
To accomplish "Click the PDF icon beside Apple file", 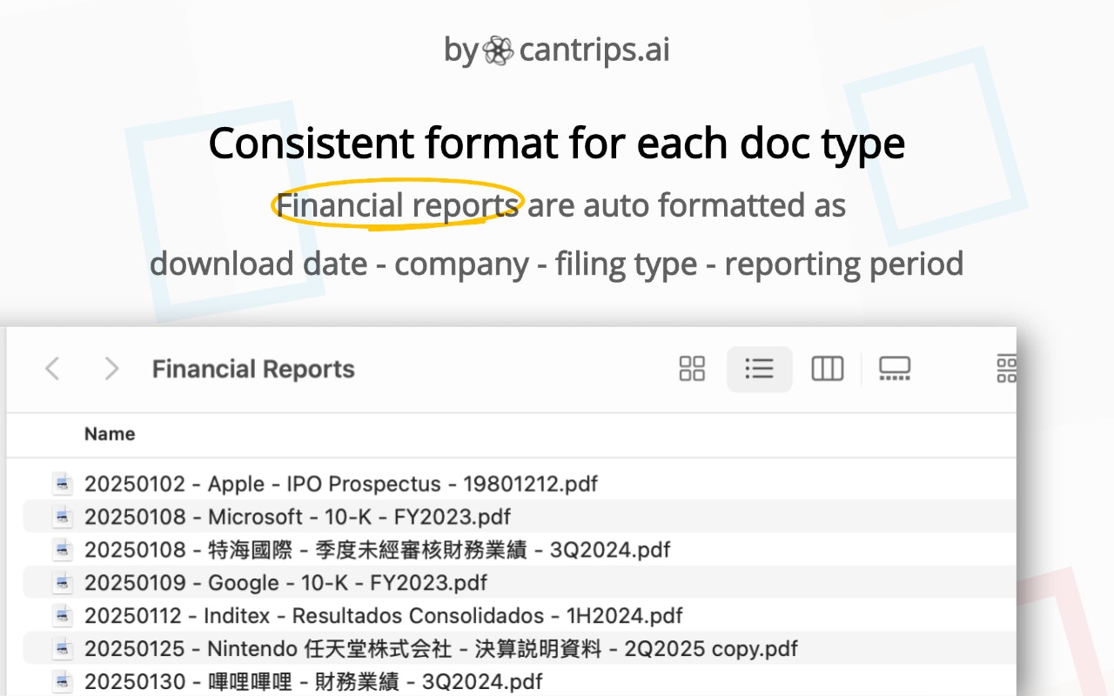I will (62, 484).
